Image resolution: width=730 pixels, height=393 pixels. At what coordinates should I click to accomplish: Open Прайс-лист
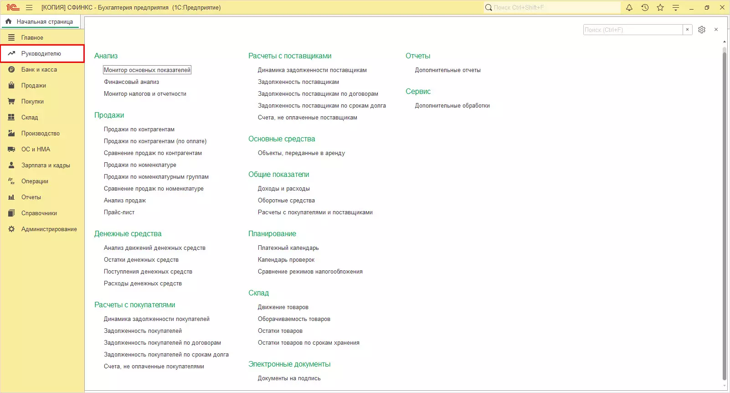[119, 212]
